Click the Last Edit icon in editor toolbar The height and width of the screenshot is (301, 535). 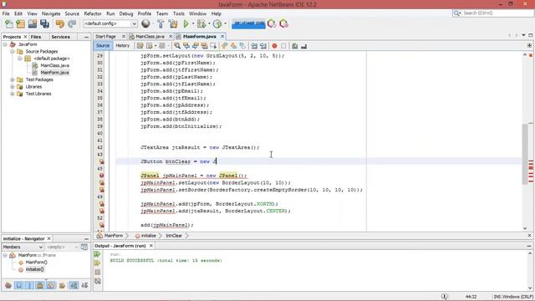coord(140,46)
